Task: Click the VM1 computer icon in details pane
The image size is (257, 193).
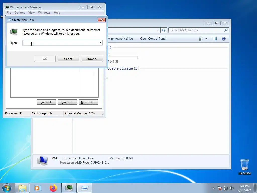Action: (43, 160)
